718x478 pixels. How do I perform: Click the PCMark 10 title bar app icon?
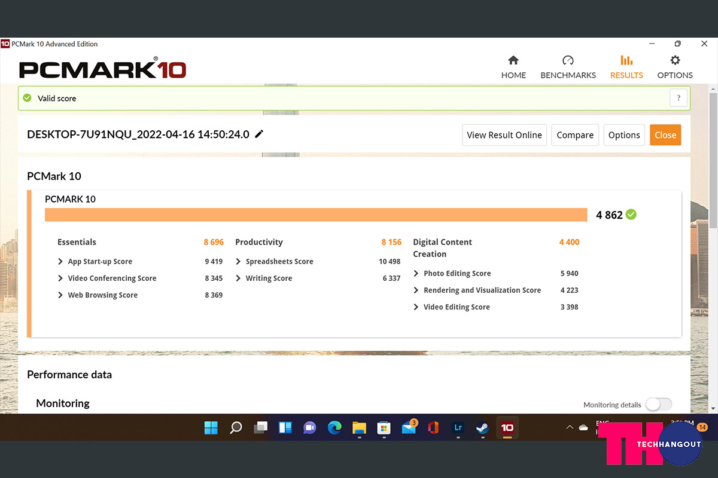5,44
